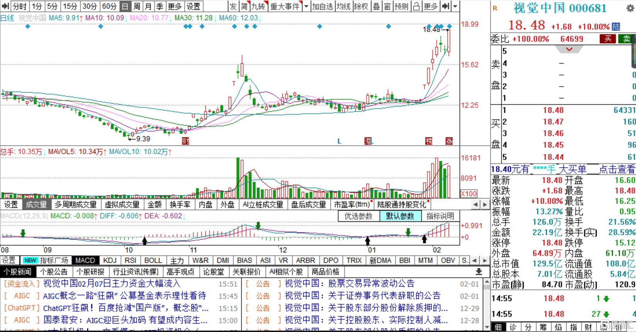Click the green down arrow on the first 14:55 trade row
This screenshot has width=636, height=332.
(606, 299)
